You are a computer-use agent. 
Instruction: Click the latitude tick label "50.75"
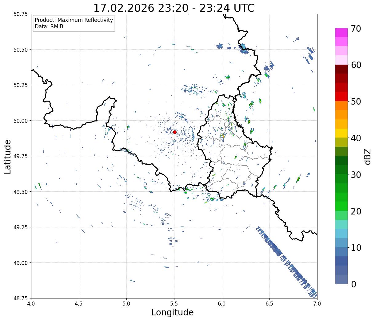coord(21,14)
